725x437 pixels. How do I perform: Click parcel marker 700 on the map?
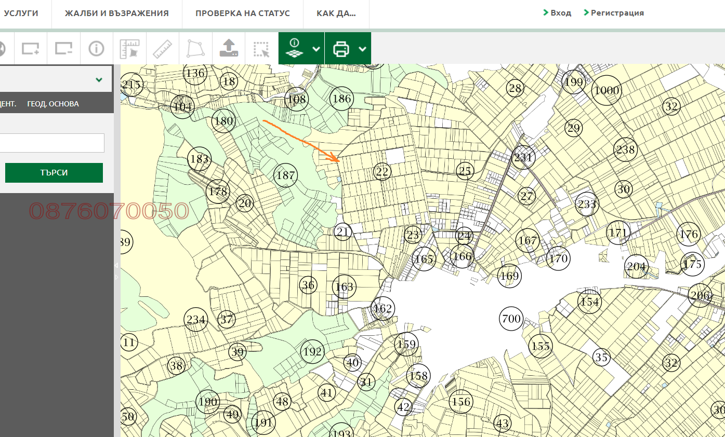pos(511,318)
